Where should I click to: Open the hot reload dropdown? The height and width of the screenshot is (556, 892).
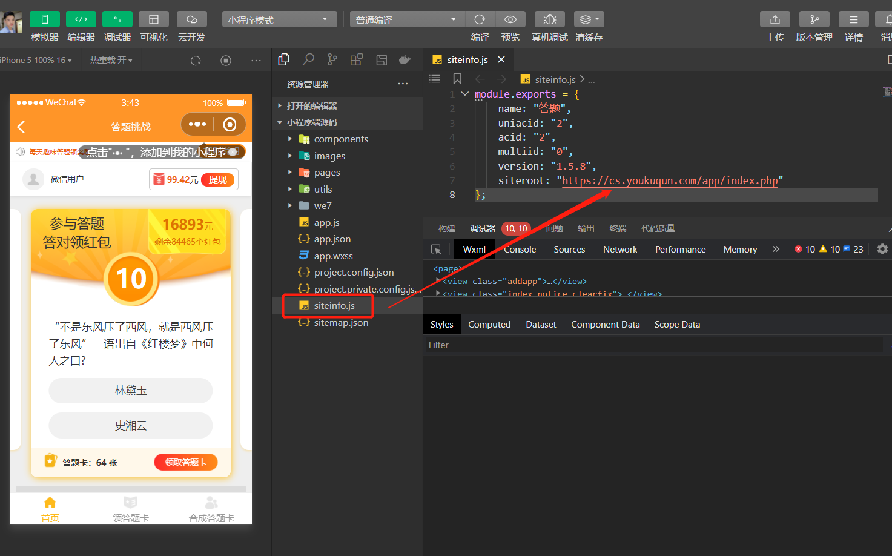[111, 60]
